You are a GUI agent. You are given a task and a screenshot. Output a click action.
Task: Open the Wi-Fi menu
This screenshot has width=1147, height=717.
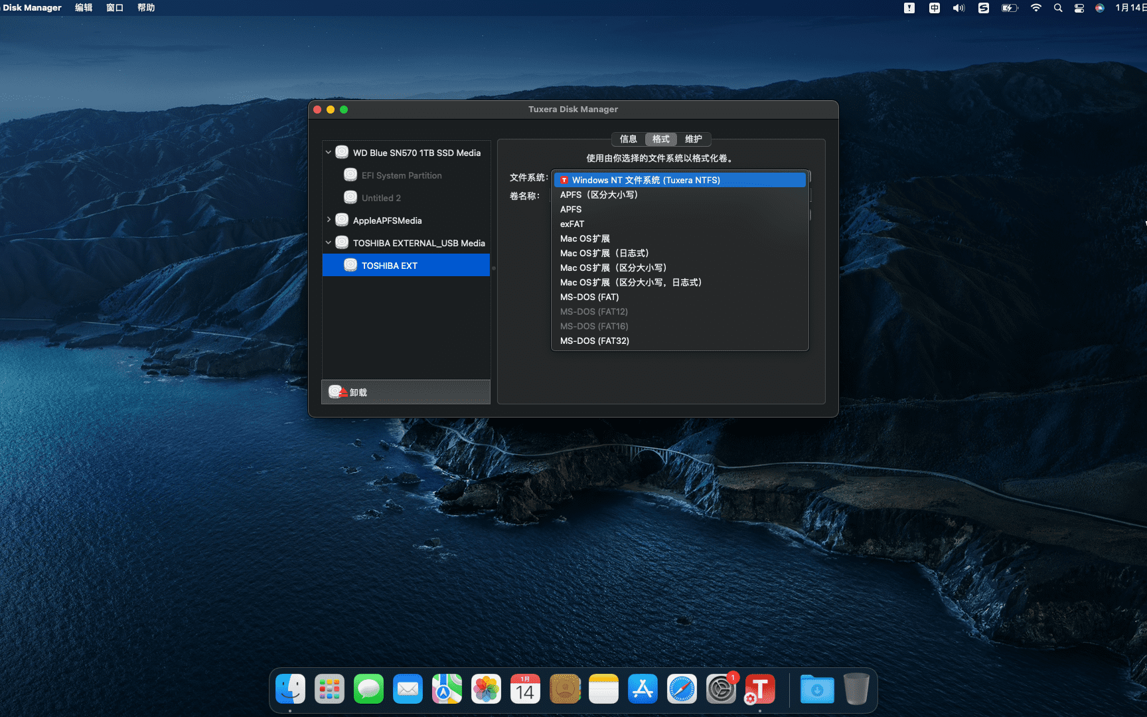tap(1035, 8)
